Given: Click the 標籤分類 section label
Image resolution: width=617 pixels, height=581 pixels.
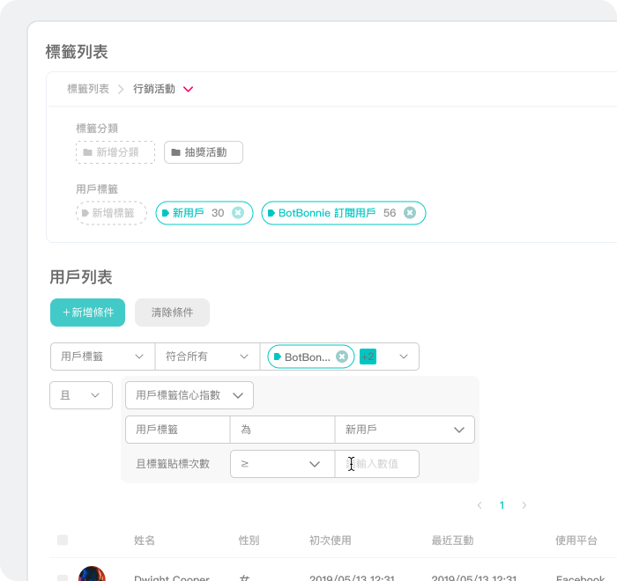Looking at the screenshot, I should (x=97, y=129).
